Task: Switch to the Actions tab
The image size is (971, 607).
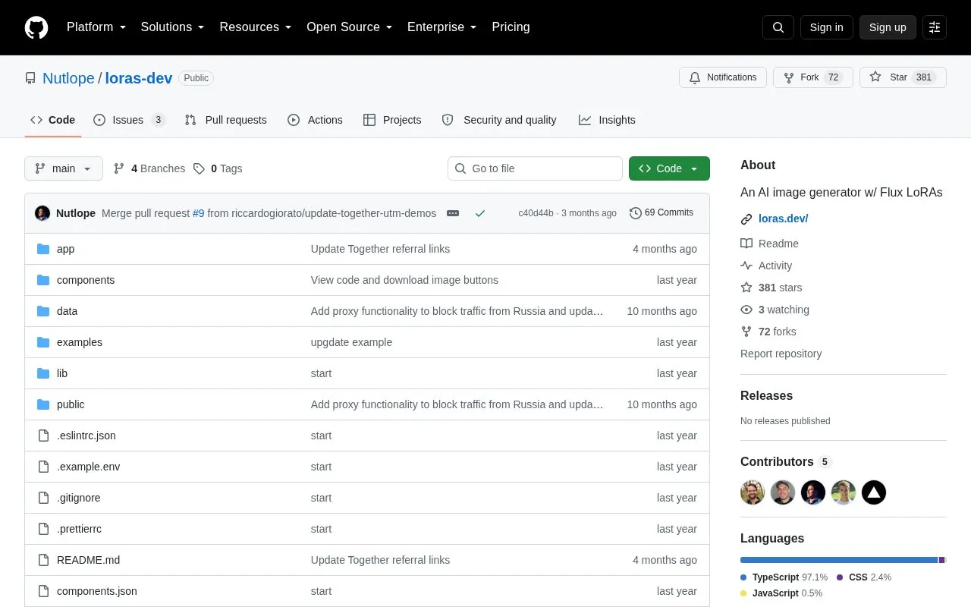Action: (315, 120)
